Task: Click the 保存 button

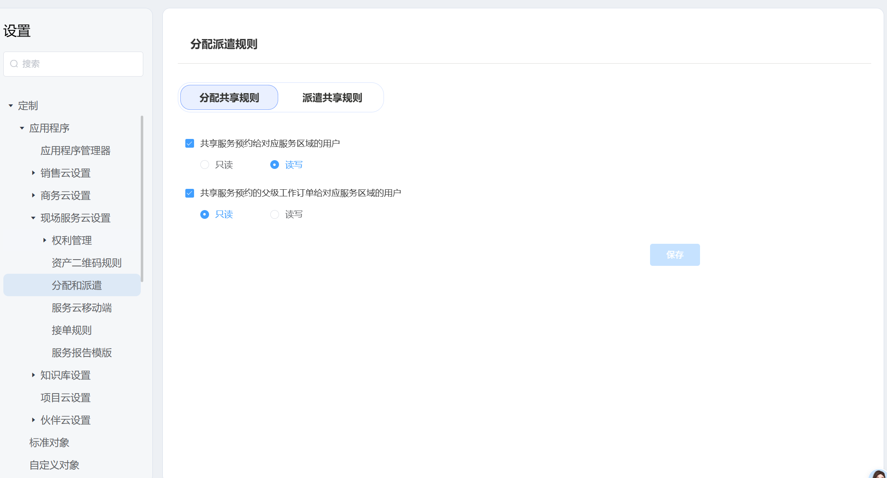Action: 675,255
